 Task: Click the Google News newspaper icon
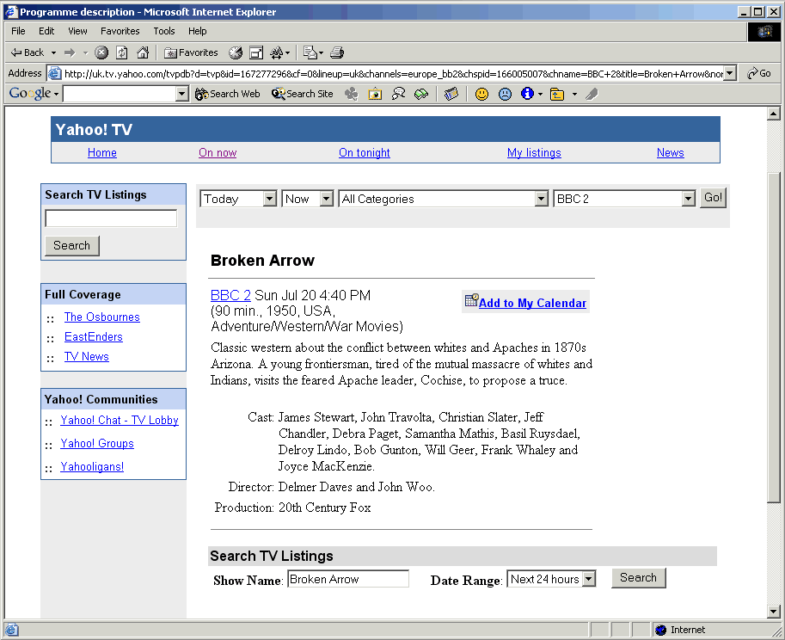(451, 94)
